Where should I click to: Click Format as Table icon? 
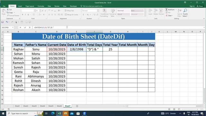point(113,13)
